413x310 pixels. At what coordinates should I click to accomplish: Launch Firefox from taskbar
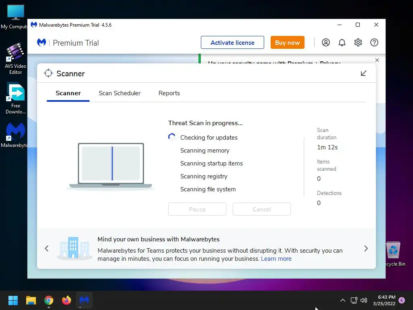[x=67, y=300]
